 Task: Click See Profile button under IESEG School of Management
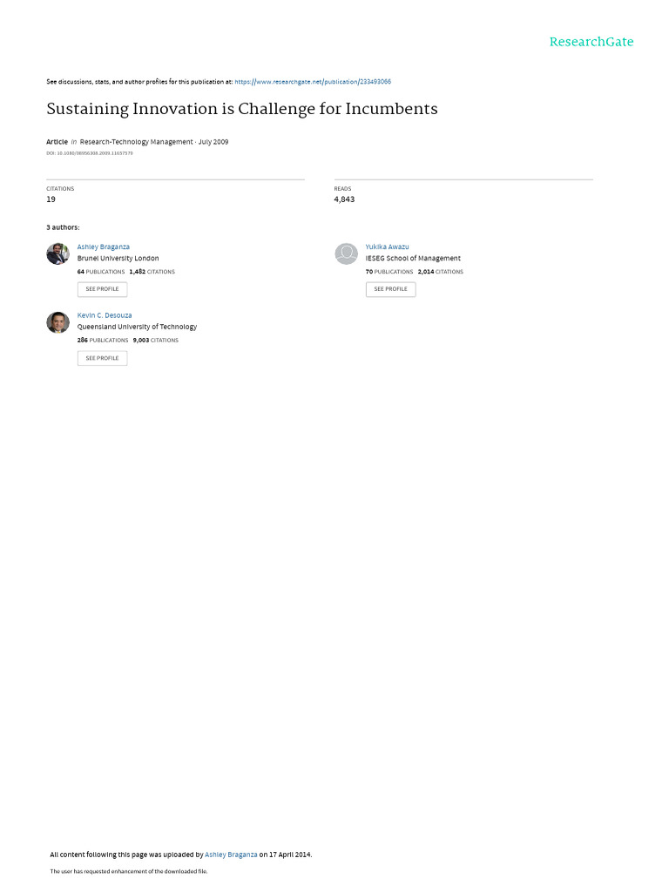pos(391,289)
